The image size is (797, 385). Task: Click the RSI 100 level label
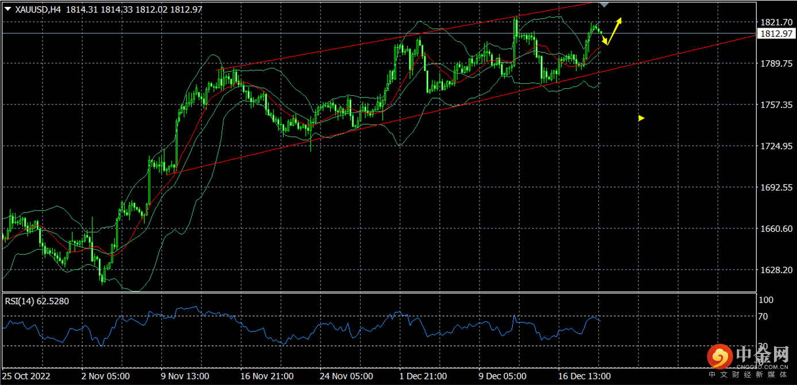coord(765,300)
